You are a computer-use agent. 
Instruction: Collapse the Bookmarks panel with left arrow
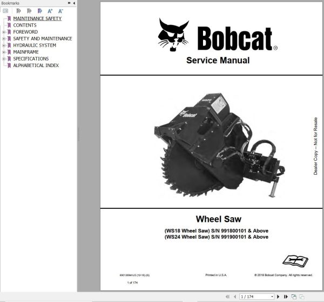[74, 3]
